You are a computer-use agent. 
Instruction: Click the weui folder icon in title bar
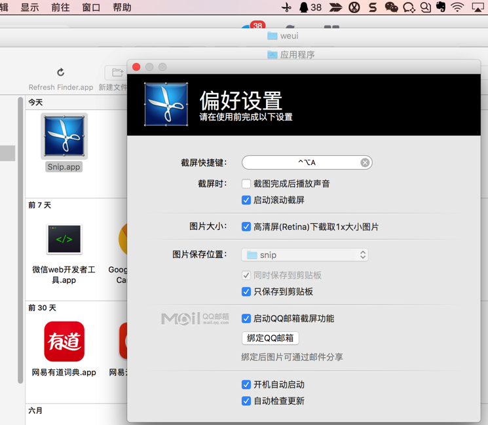pyautogui.click(x=272, y=36)
